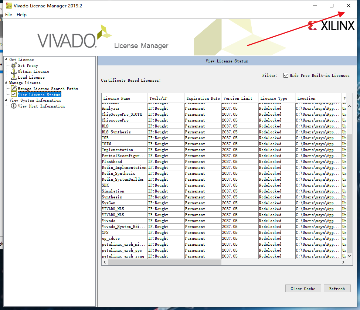
Task: Click the Vivado License Manager title bar icon
Action: tap(9, 6)
